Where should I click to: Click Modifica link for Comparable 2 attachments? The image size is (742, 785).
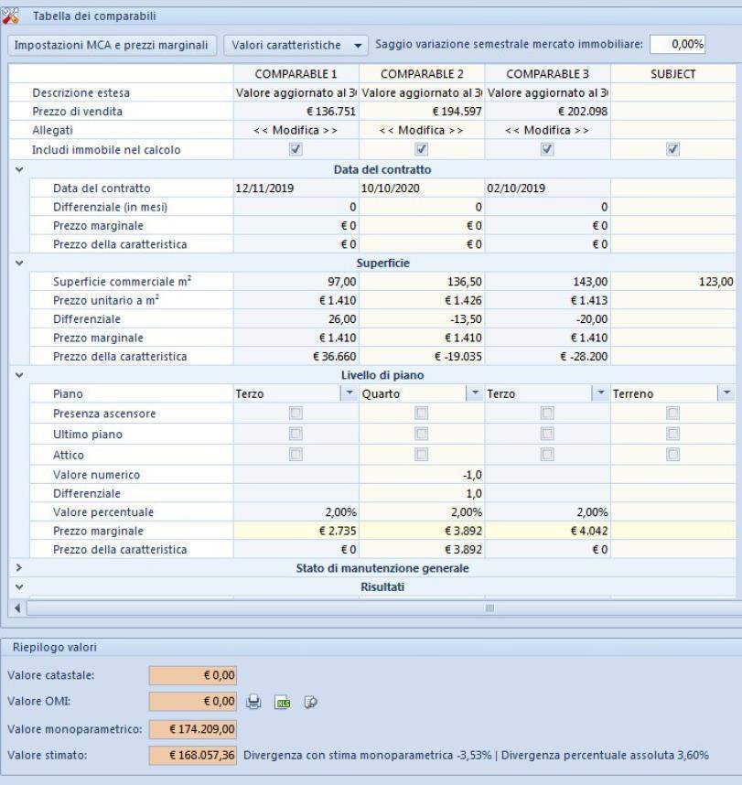coord(421,131)
